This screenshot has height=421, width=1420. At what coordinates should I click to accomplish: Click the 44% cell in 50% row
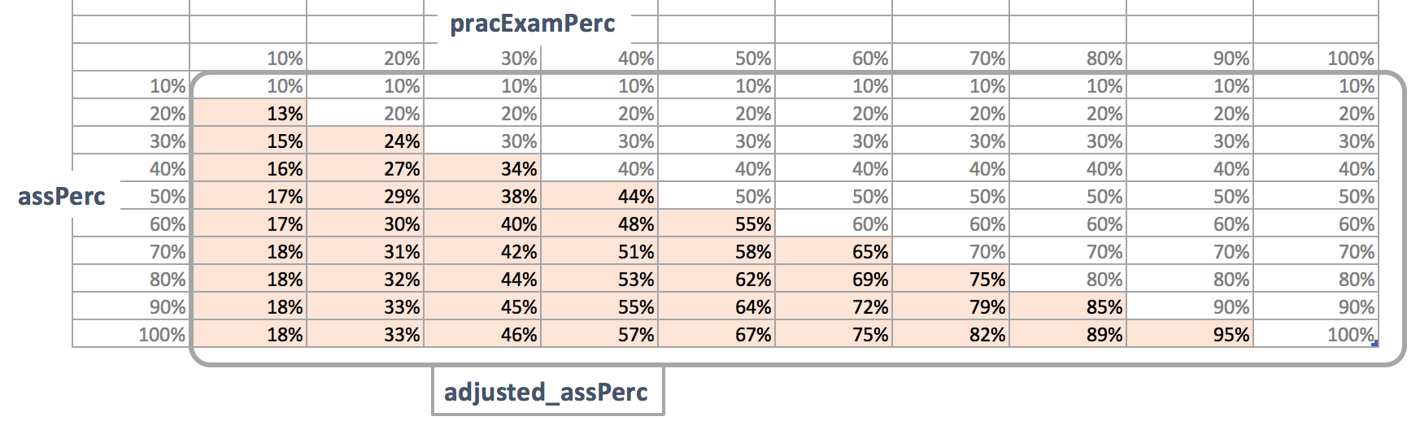[599, 196]
